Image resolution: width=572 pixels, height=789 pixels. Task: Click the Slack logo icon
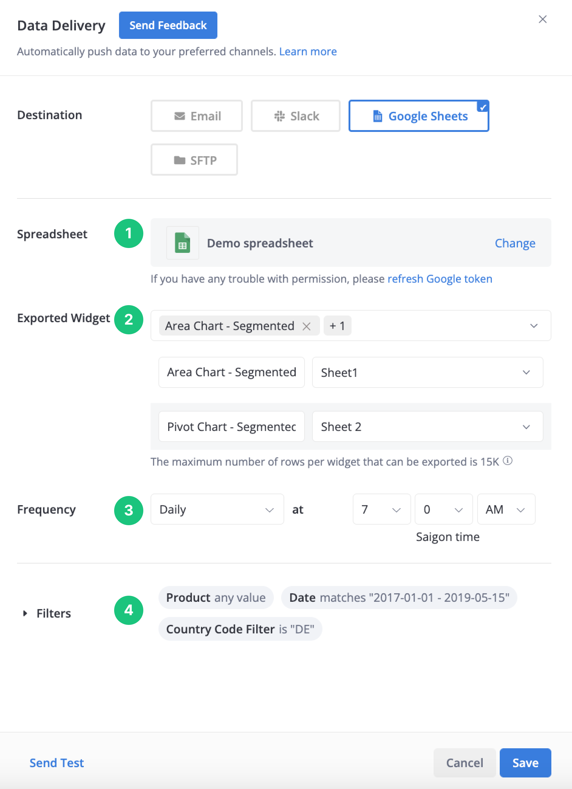click(x=279, y=116)
